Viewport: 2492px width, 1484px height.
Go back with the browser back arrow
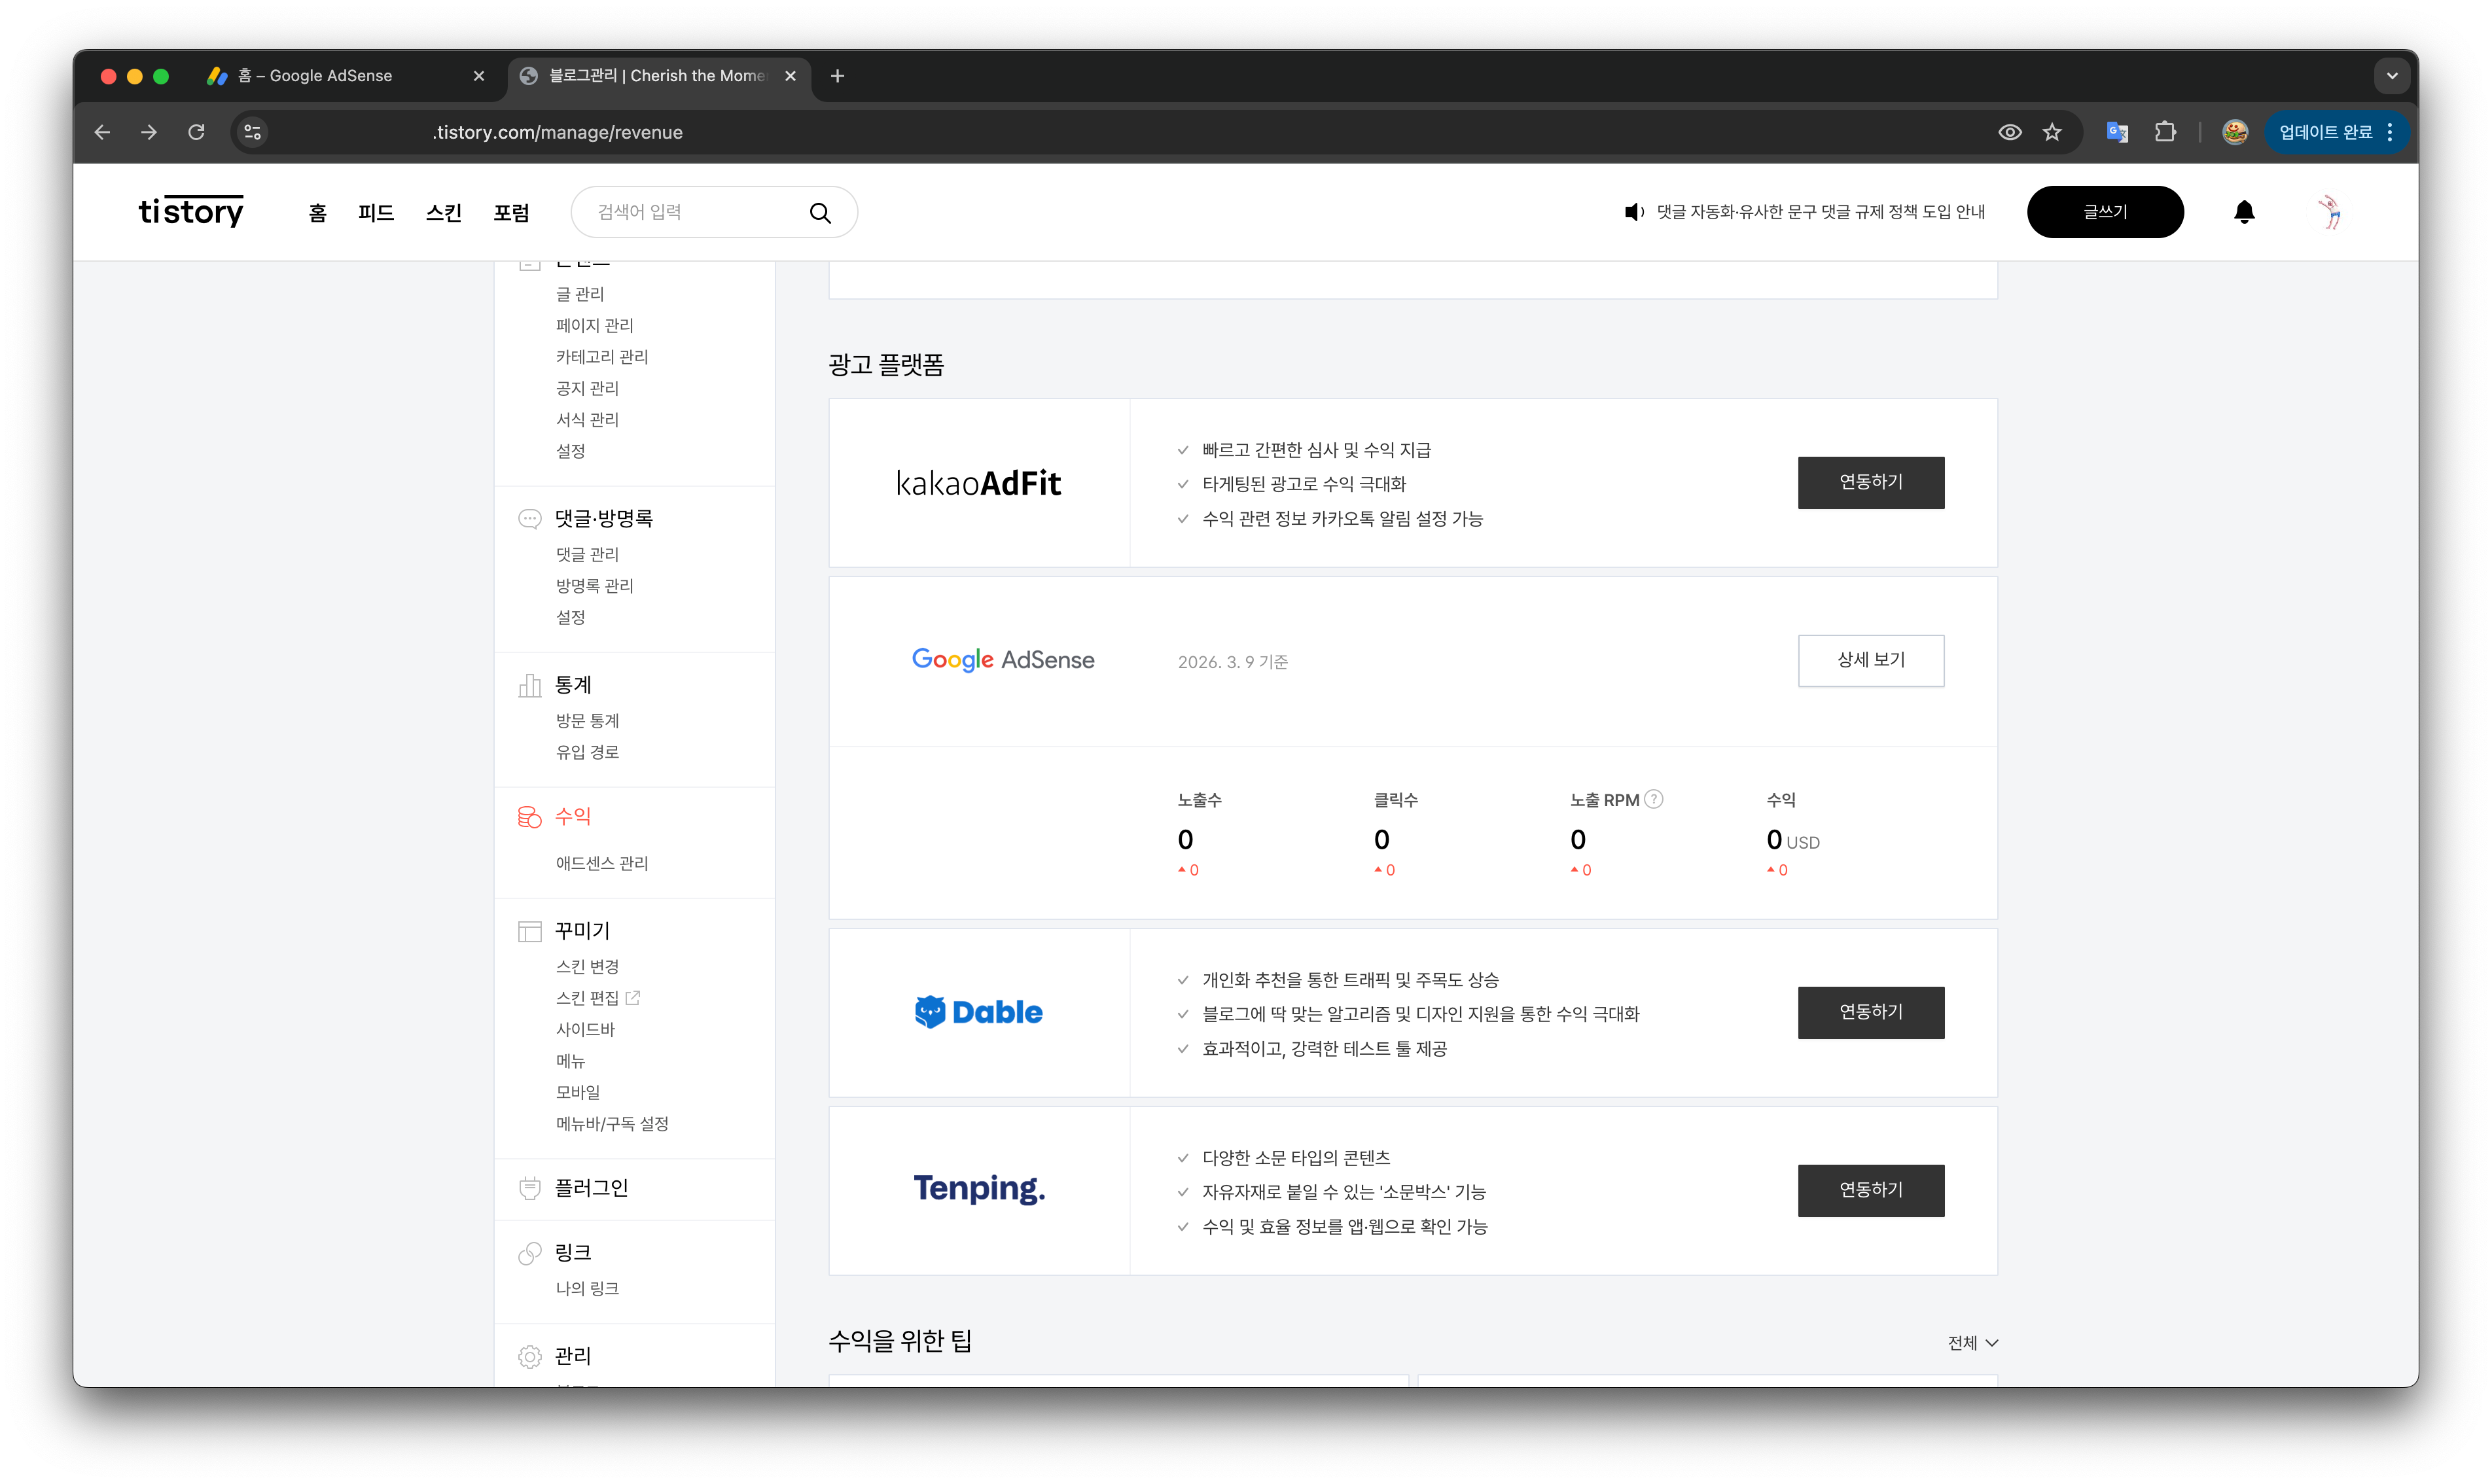click(x=102, y=132)
